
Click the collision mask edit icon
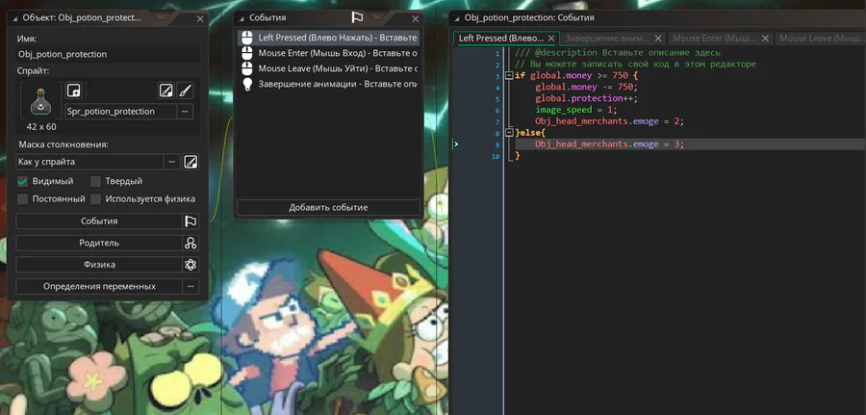tap(191, 162)
